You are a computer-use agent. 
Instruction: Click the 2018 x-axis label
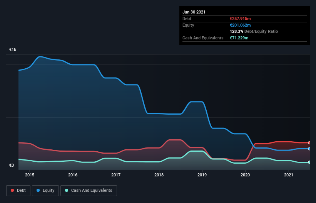click(159, 175)
